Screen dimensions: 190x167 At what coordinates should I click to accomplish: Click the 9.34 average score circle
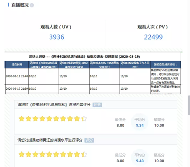(x=140, y=122)
